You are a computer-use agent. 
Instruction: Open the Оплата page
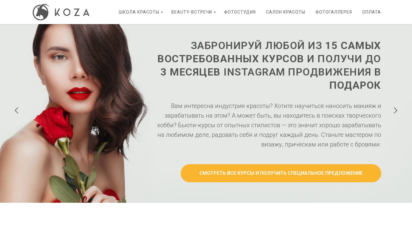(x=372, y=12)
